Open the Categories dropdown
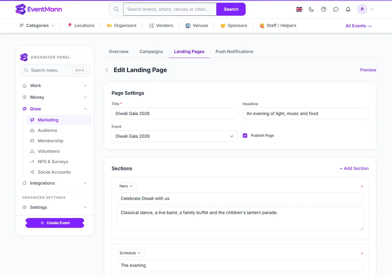This screenshot has height=276, width=392. [37, 26]
